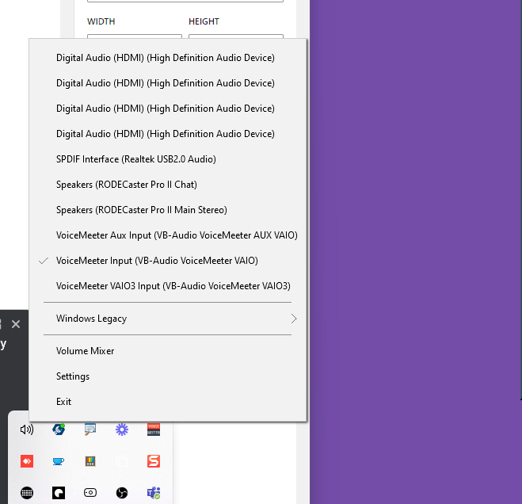Screen dimensions: 522x504
Task: Choose Exit in the tray menu
Action: point(168,402)
